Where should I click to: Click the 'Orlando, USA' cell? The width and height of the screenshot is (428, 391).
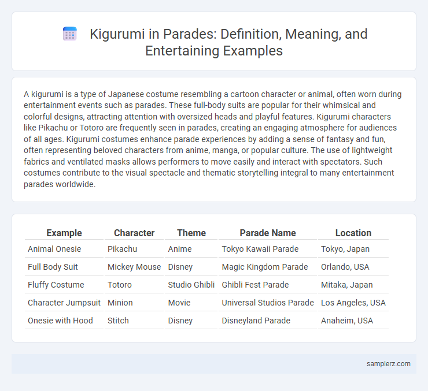[x=353, y=267]
